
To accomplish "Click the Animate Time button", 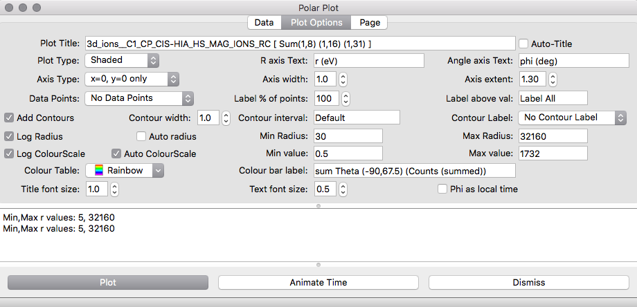I will [x=318, y=283].
